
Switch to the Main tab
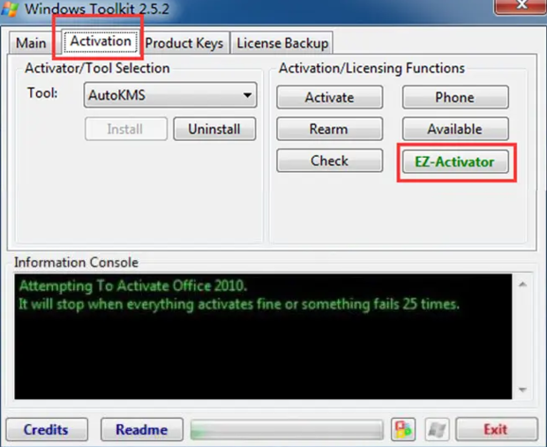click(31, 43)
